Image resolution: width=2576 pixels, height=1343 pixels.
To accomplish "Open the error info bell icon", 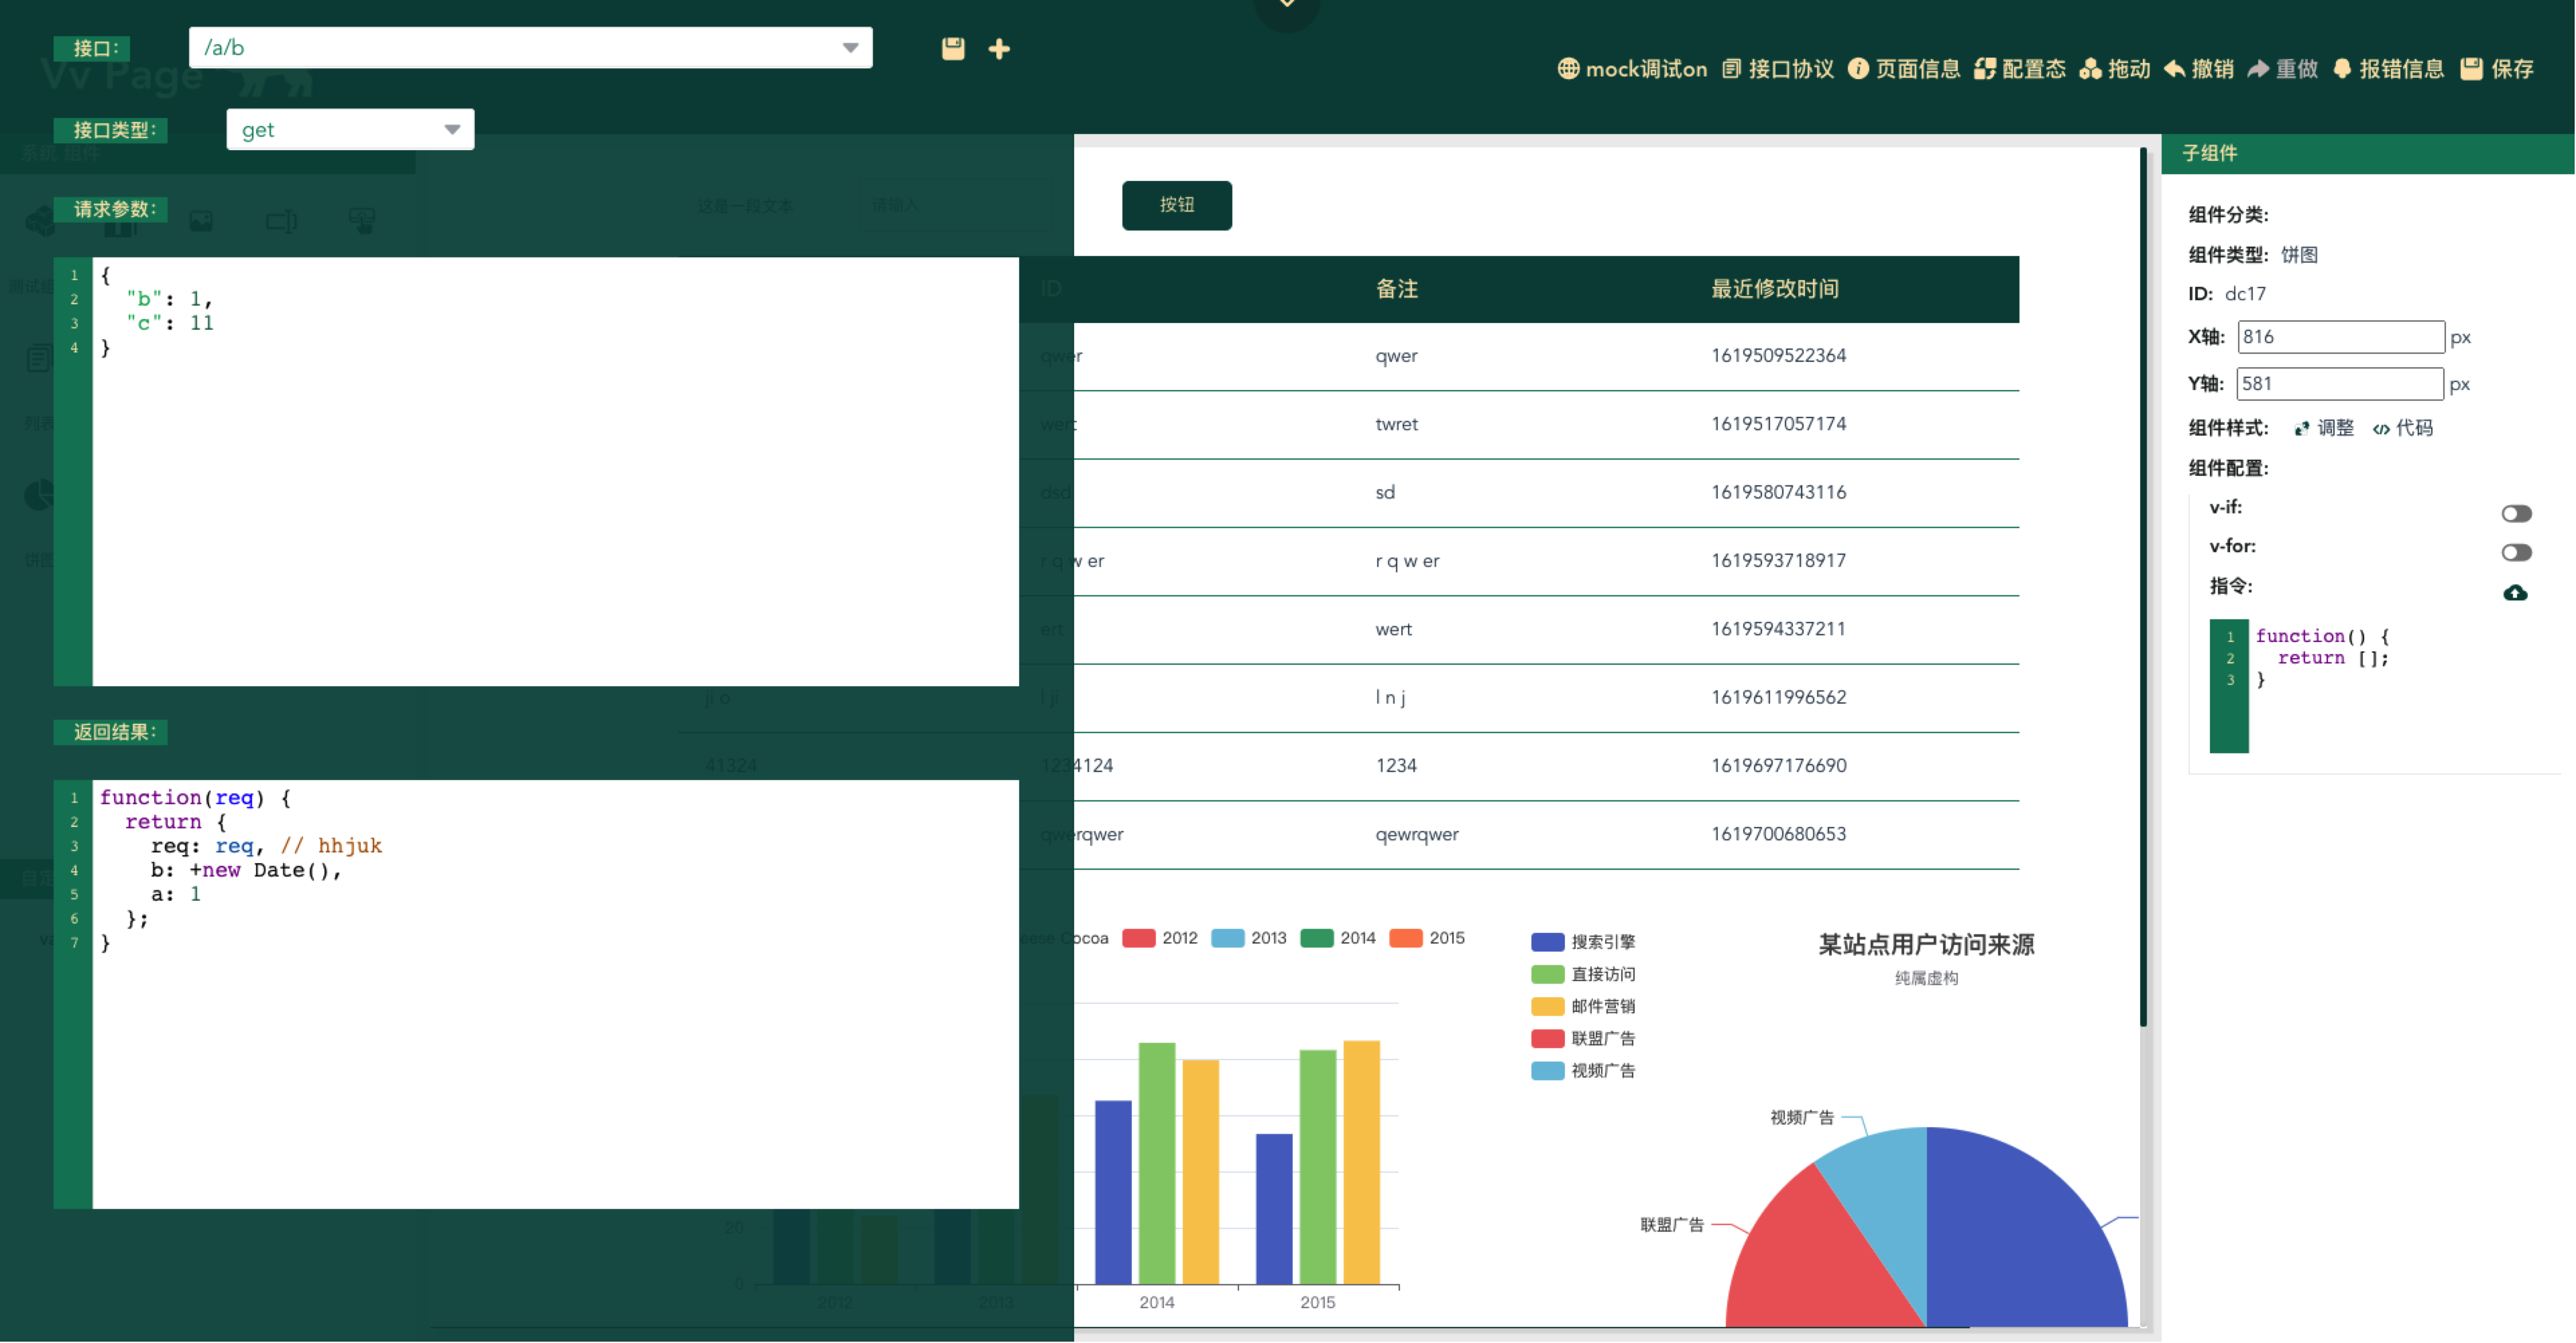I will [x=2341, y=68].
